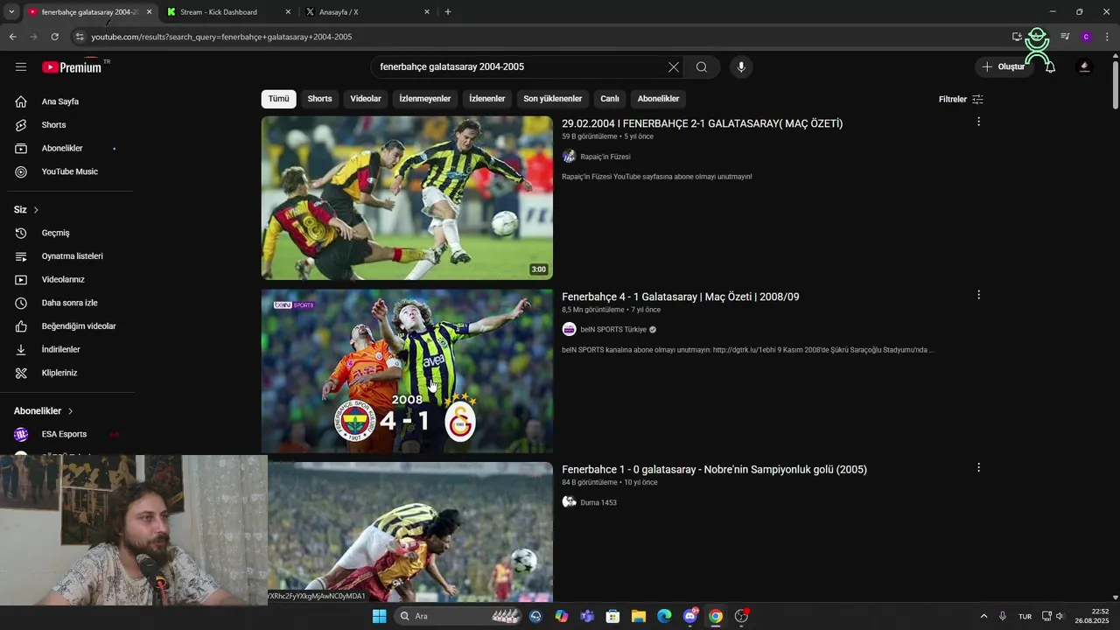Open Chrome three-dot menu

coord(1107,37)
